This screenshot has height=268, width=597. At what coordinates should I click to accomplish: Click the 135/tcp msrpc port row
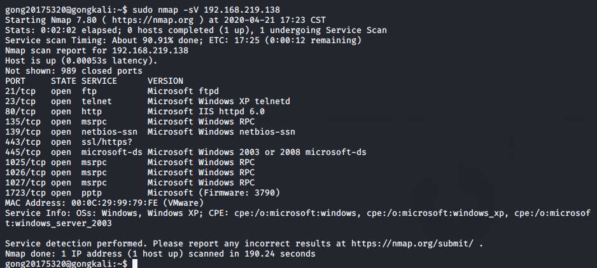click(130, 122)
